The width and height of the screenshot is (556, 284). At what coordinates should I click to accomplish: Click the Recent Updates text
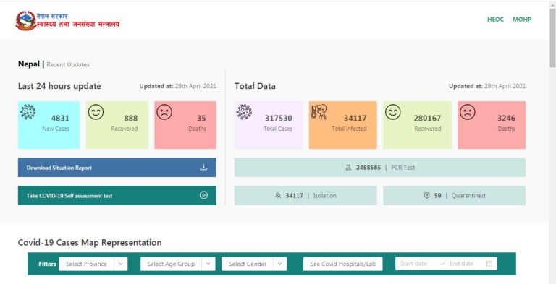[x=68, y=65]
